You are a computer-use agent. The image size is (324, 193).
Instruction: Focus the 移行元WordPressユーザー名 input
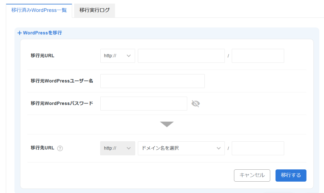152,81
